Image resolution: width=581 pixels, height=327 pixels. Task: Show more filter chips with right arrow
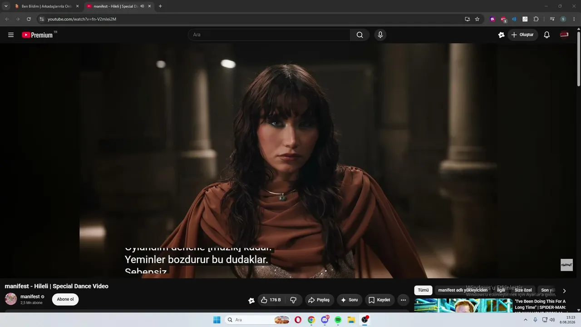click(564, 291)
